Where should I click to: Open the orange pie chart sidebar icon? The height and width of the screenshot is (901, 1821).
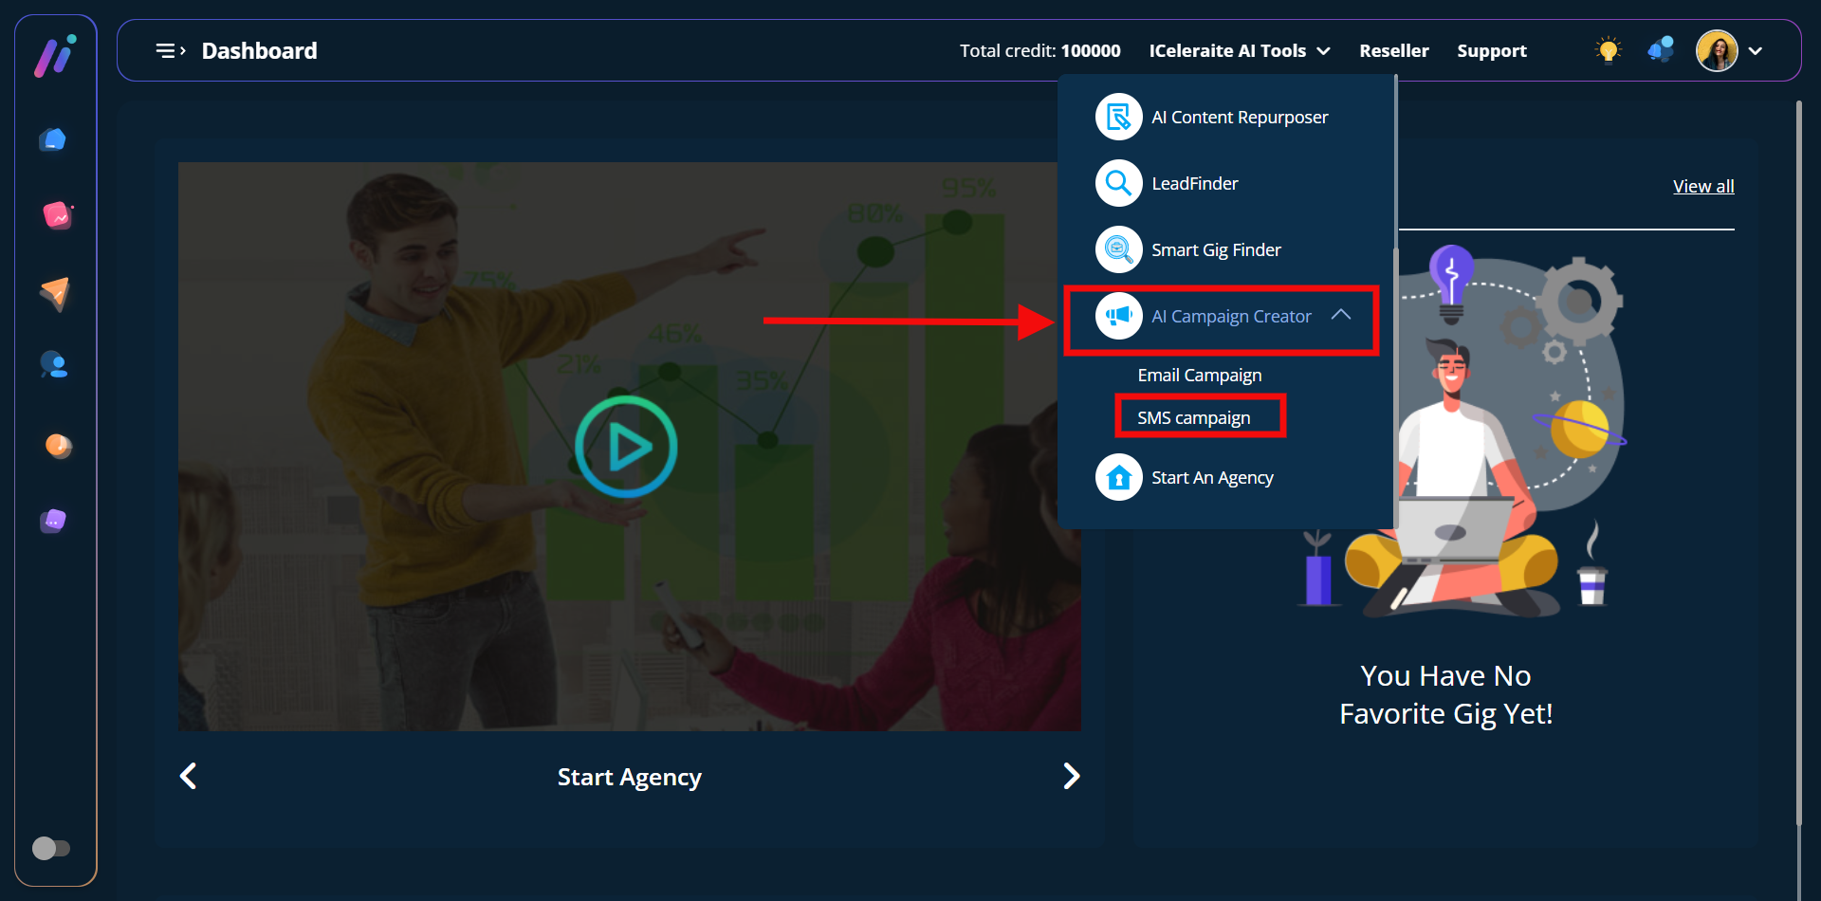[x=58, y=445]
